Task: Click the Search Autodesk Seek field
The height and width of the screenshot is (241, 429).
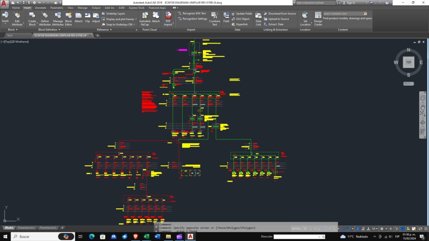Action: coord(343,13)
